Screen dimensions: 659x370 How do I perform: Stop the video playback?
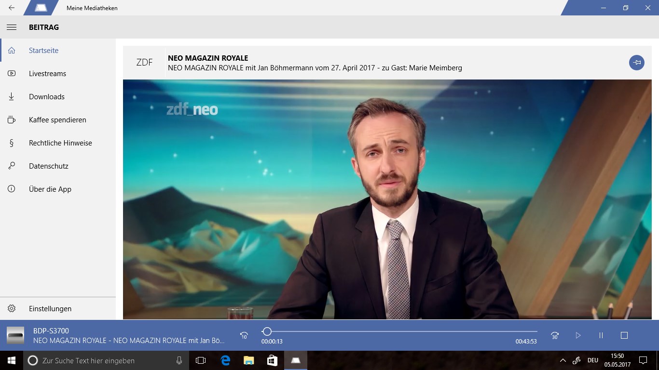[x=624, y=335]
